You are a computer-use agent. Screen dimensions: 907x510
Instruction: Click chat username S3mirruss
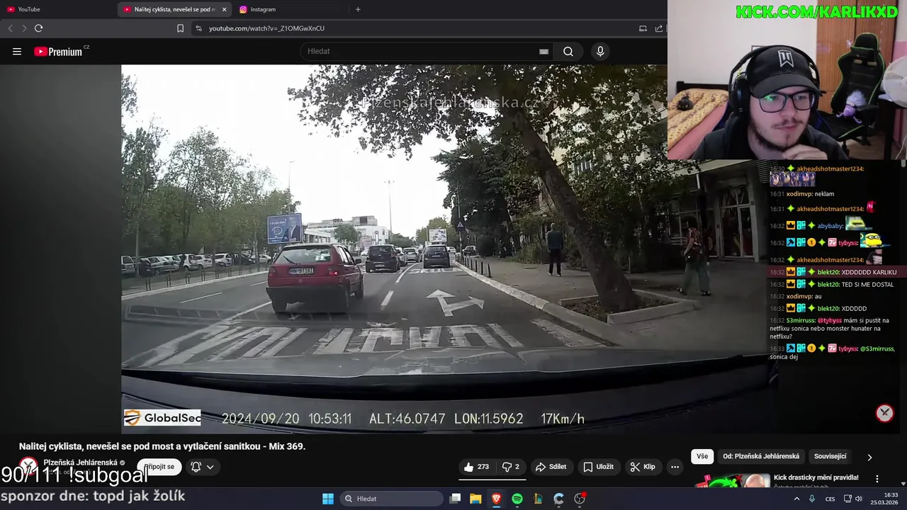click(x=801, y=320)
